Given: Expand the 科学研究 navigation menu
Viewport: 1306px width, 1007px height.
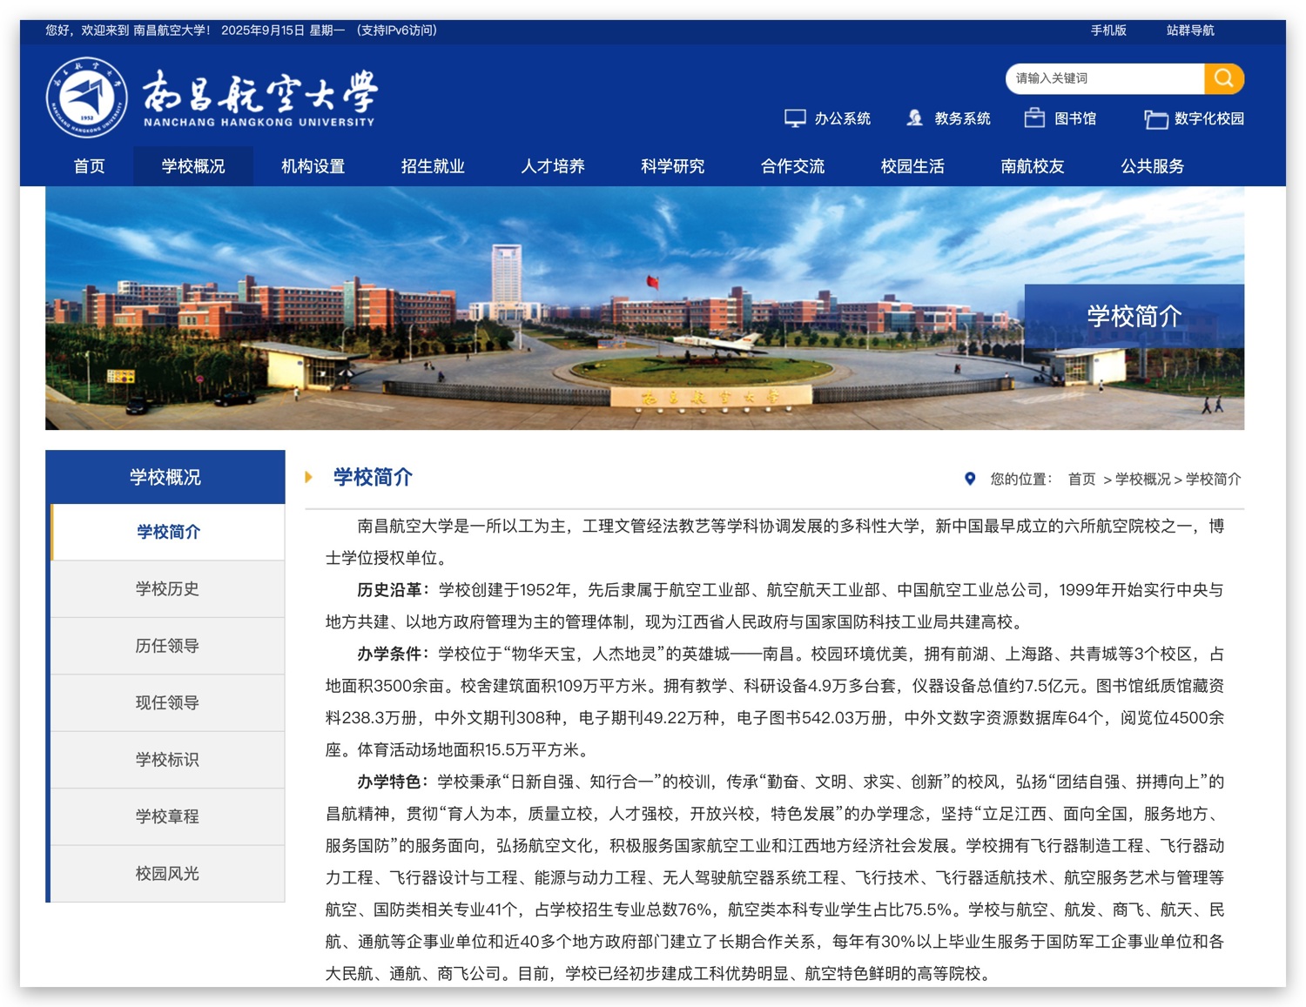Looking at the screenshot, I should pyautogui.click(x=672, y=166).
